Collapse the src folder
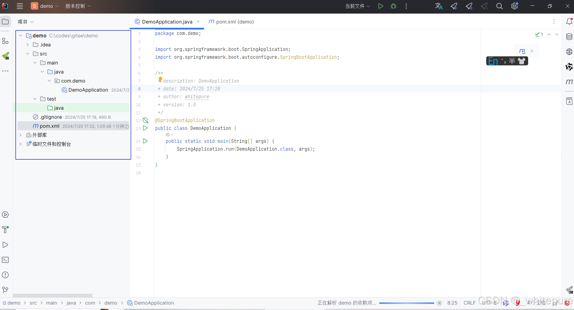Viewport: 574px width, 310px height. point(28,54)
